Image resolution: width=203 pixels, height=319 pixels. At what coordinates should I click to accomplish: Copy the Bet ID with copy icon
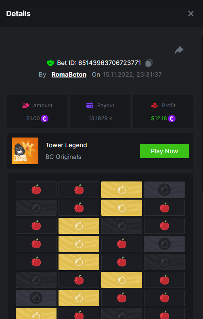(149, 63)
